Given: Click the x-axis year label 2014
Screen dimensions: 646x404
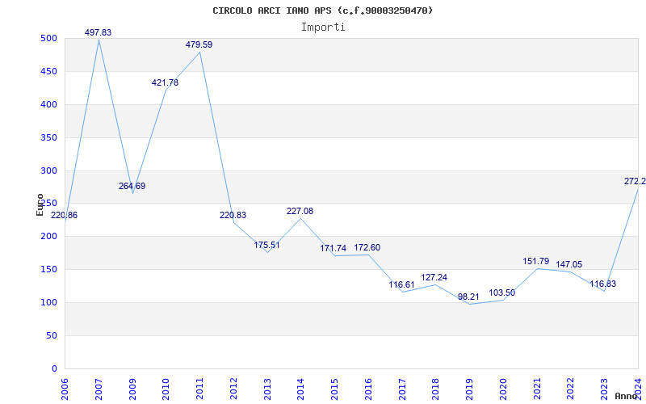Looking at the screenshot, I should [300, 389].
